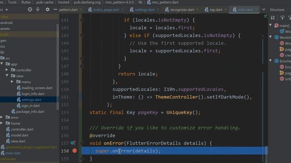Select settings.dart in project tree
Screen dimensions: 291x163
(x=31, y=100)
